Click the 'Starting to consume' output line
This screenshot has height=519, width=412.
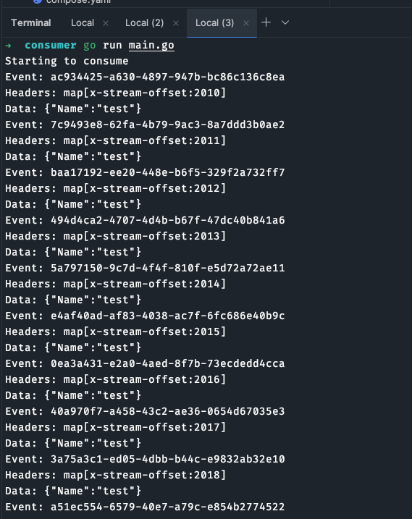[67, 62]
